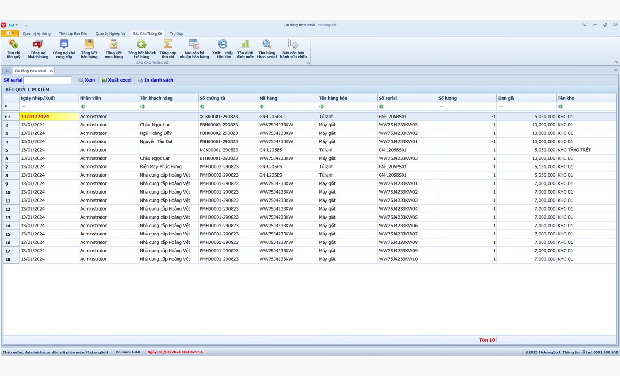Screen dimensions: 620x376
Task: Open Tổng kết bán hàng summary
Action: pos(89,49)
